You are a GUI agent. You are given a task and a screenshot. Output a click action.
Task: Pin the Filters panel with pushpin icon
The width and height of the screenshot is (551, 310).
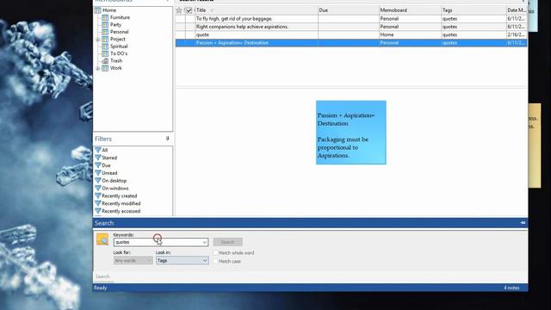tap(167, 139)
